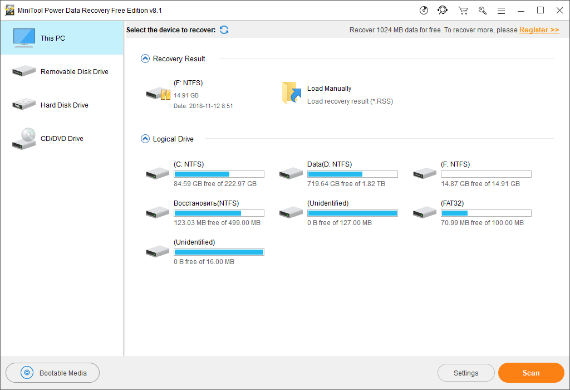Start the Scan button

click(531, 373)
